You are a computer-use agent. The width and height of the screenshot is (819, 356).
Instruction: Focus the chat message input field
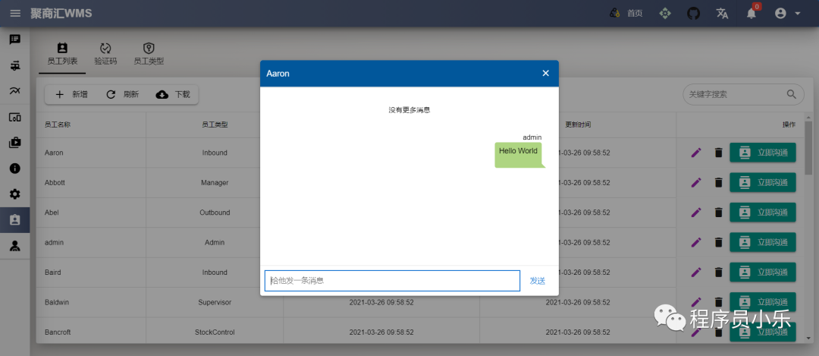tap(392, 281)
